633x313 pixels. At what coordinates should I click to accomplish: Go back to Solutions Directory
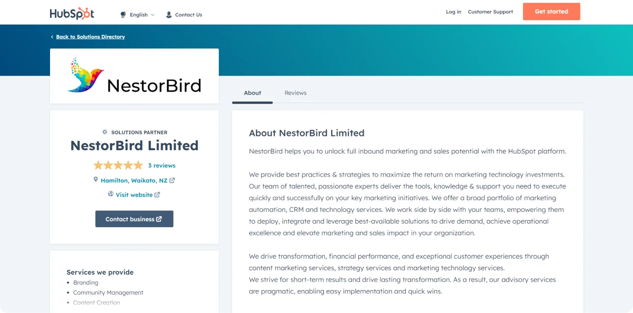(x=90, y=37)
